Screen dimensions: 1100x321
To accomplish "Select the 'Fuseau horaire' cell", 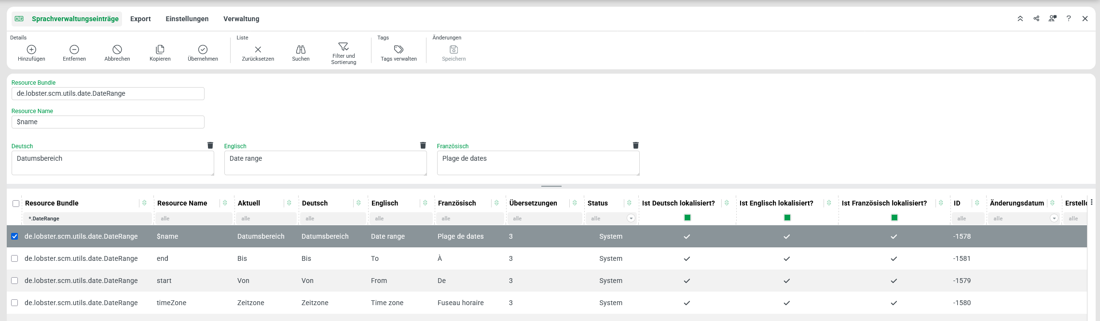I will click(x=461, y=303).
